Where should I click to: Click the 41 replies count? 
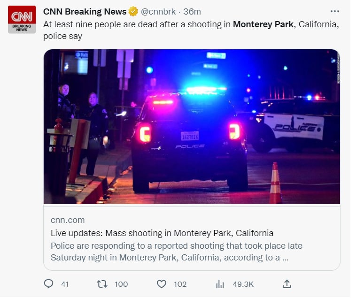[x=65, y=284]
